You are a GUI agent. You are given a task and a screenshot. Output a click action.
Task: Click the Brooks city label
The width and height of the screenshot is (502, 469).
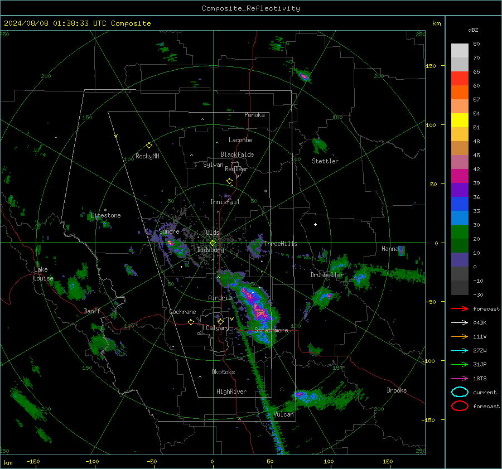pyautogui.click(x=397, y=390)
